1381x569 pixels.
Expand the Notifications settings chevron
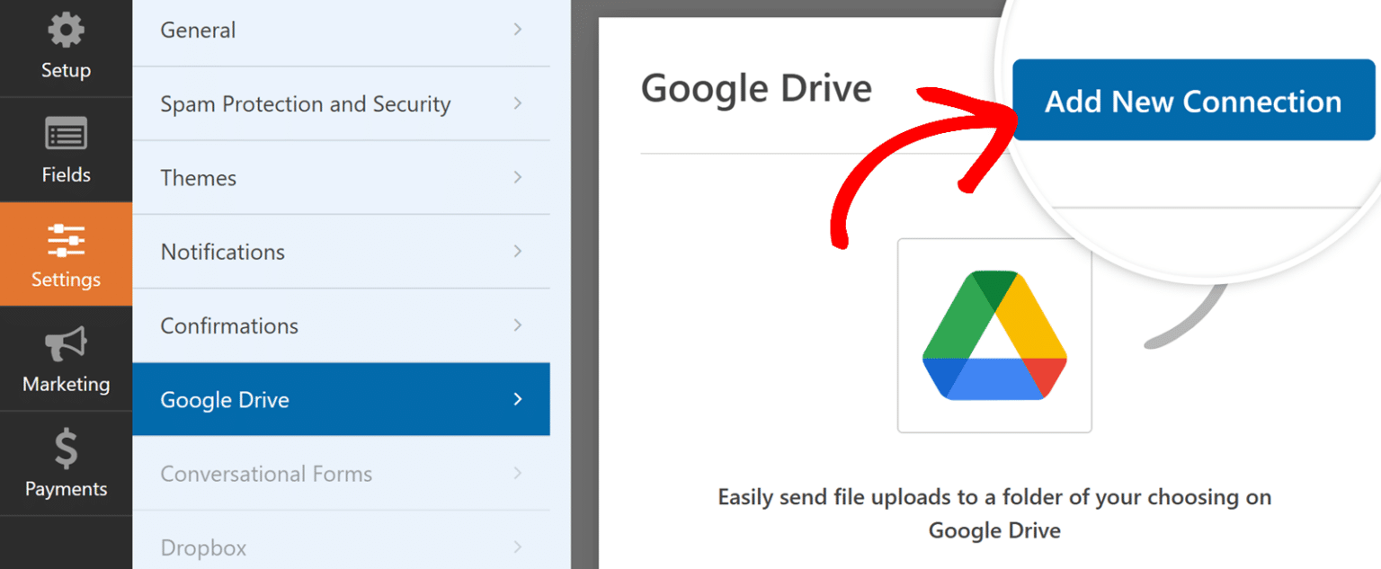coord(518,252)
